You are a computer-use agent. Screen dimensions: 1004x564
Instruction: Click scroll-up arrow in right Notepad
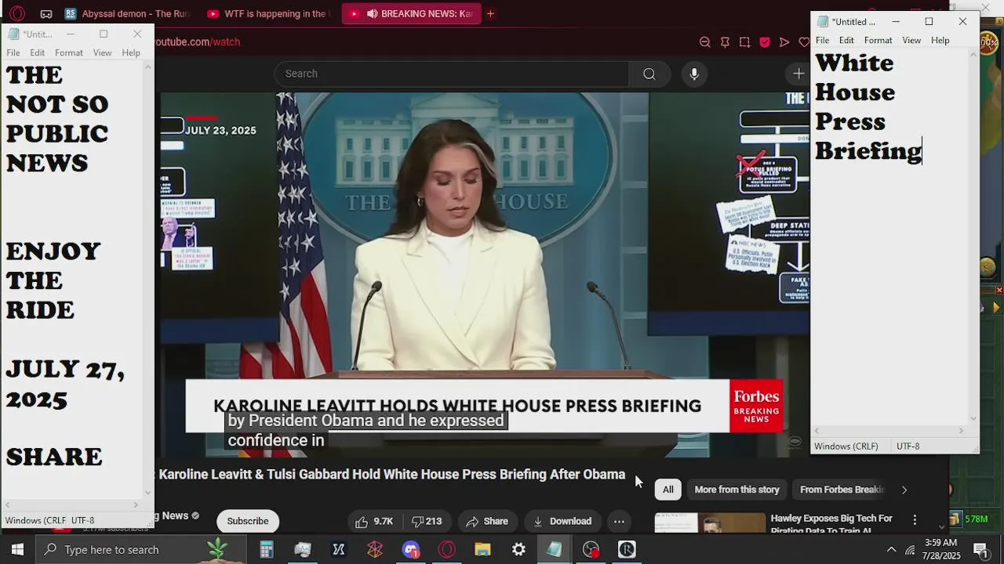click(973, 55)
